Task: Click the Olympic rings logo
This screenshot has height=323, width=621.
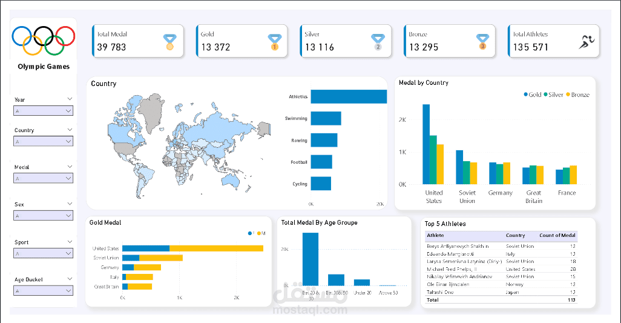Action: click(44, 41)
